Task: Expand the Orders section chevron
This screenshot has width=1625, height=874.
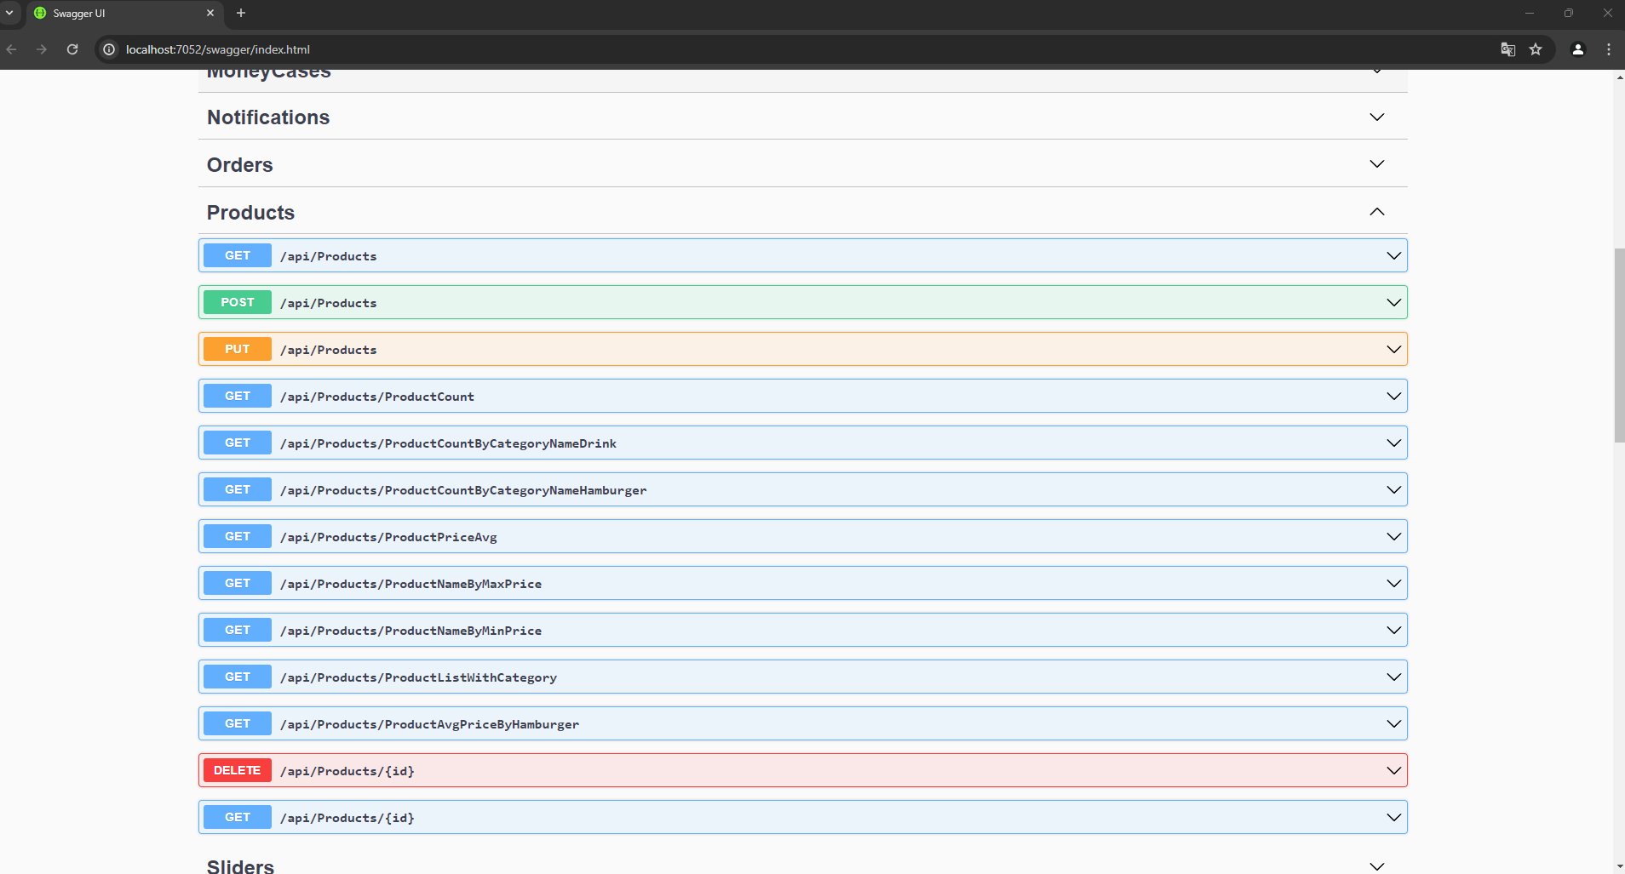Action: tap(1376, 164)
